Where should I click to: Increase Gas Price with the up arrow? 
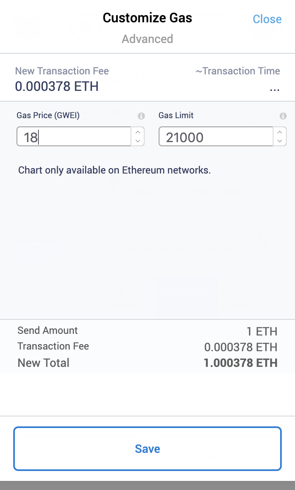[x=138, y=132]
